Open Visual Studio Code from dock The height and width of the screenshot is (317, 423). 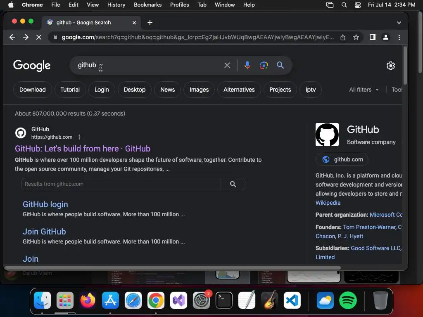(x=292, y=300)
